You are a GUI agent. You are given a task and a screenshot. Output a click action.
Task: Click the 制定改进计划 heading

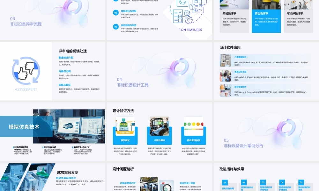click(66, 58)
